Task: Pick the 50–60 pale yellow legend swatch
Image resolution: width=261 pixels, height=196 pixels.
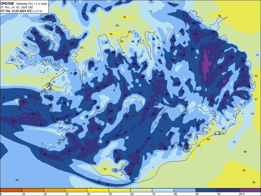Action: pos(120,190)
